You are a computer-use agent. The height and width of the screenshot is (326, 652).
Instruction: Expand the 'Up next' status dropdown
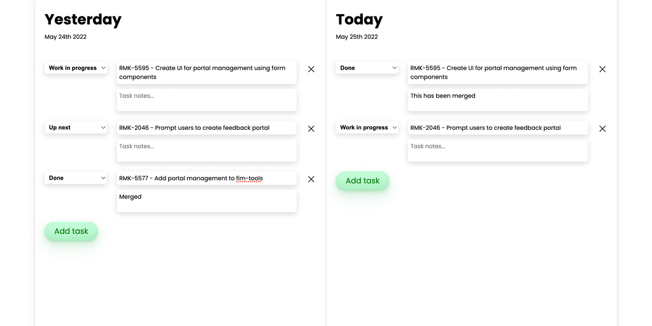76,128
